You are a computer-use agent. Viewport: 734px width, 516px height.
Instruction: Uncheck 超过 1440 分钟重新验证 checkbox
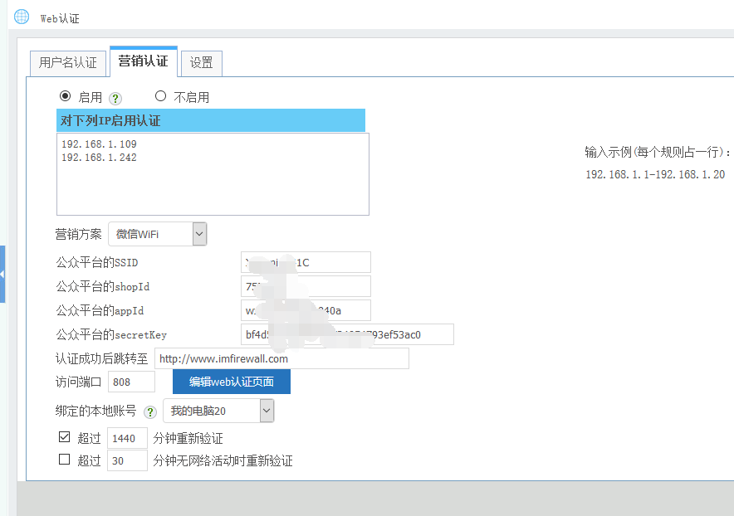click(x=65, y=437)
